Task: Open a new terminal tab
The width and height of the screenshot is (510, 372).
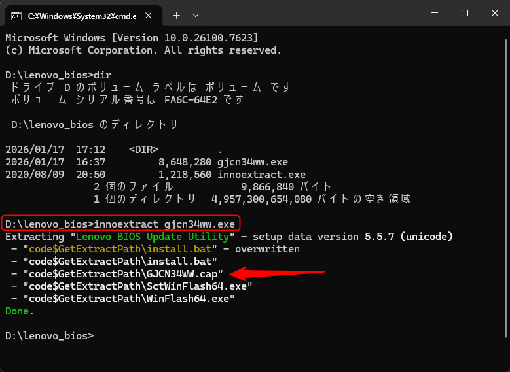Action: click(176, 14)
